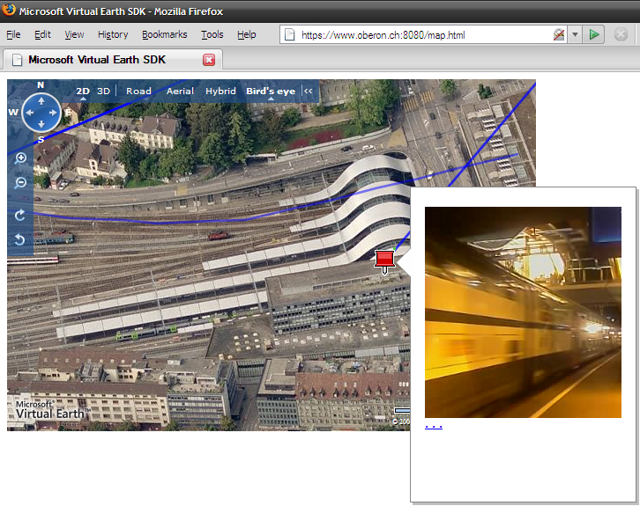
Task: Click the red pushpin on the map
Action: 384,261
